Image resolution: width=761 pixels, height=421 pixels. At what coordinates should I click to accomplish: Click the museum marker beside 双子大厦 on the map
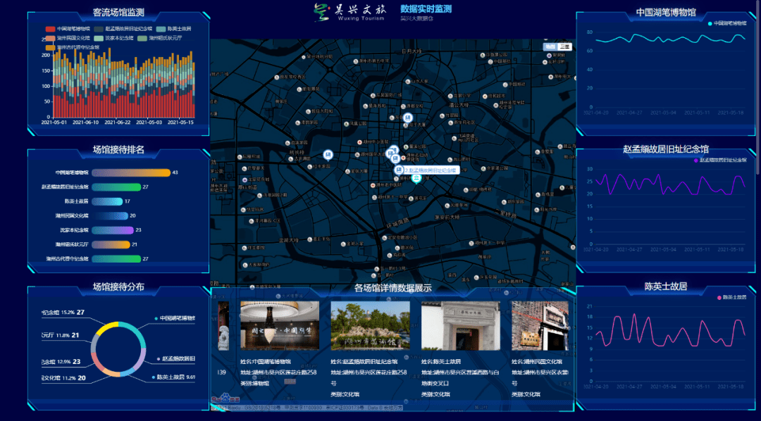click(x=408, y=118)
